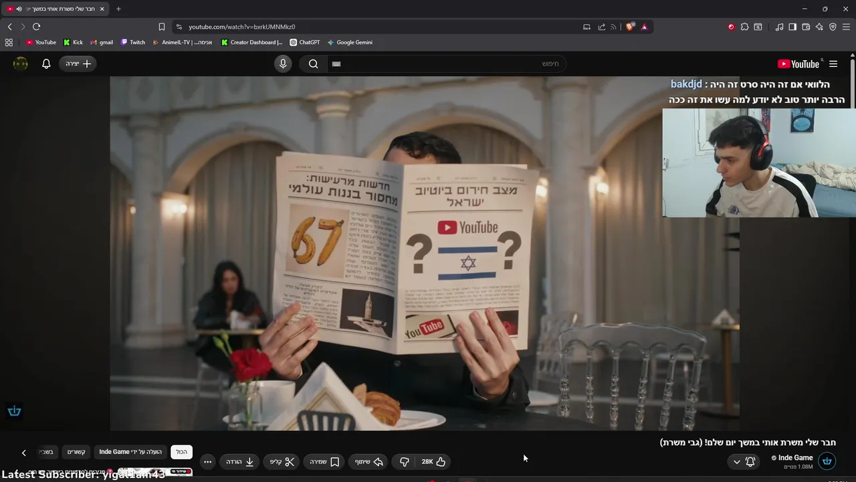
Task: Click the search magnifier icon
Action: pyautogui.click(x=313, y=64)
